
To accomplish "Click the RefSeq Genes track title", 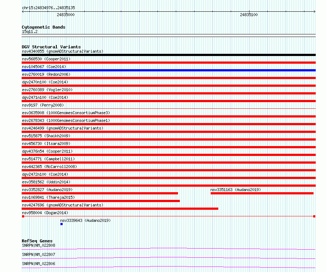I will coord(37,241).
